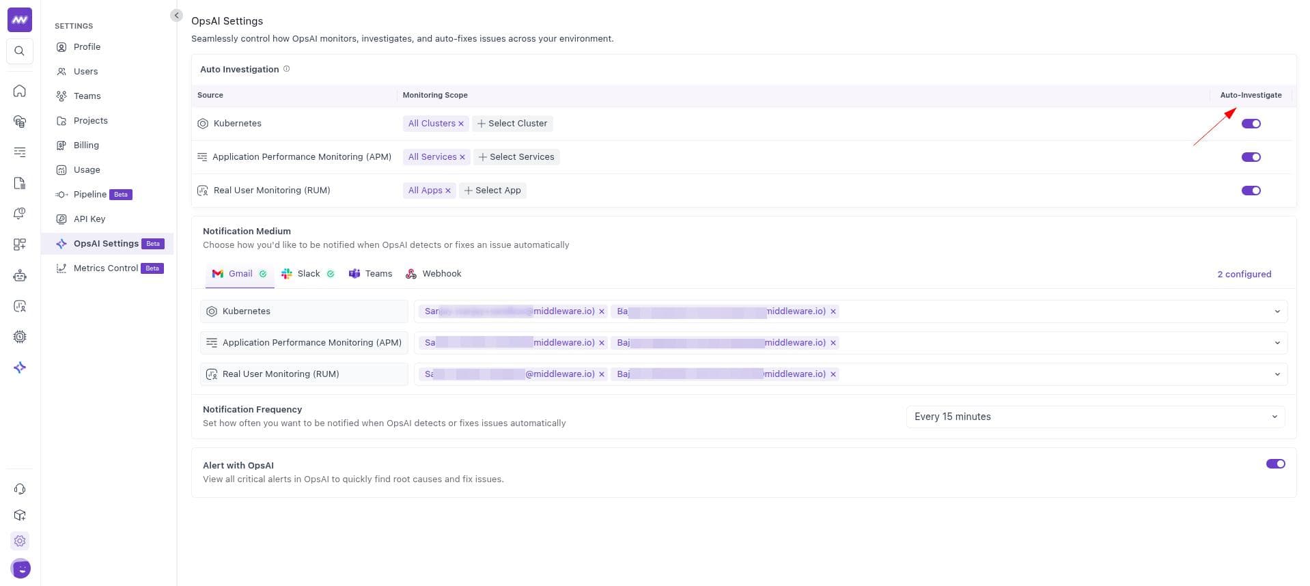Open Usage settings
Image resolution: width=1310 pixels, height=586 pixels.
[x=87, y=170]
